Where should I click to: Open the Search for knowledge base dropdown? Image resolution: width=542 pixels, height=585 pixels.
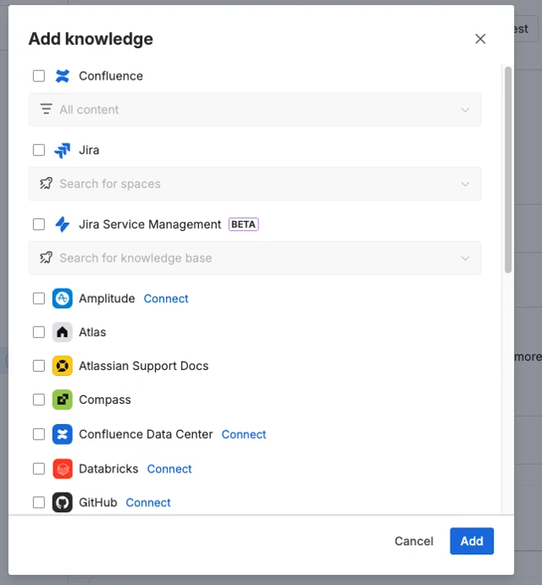click(255, 258)
